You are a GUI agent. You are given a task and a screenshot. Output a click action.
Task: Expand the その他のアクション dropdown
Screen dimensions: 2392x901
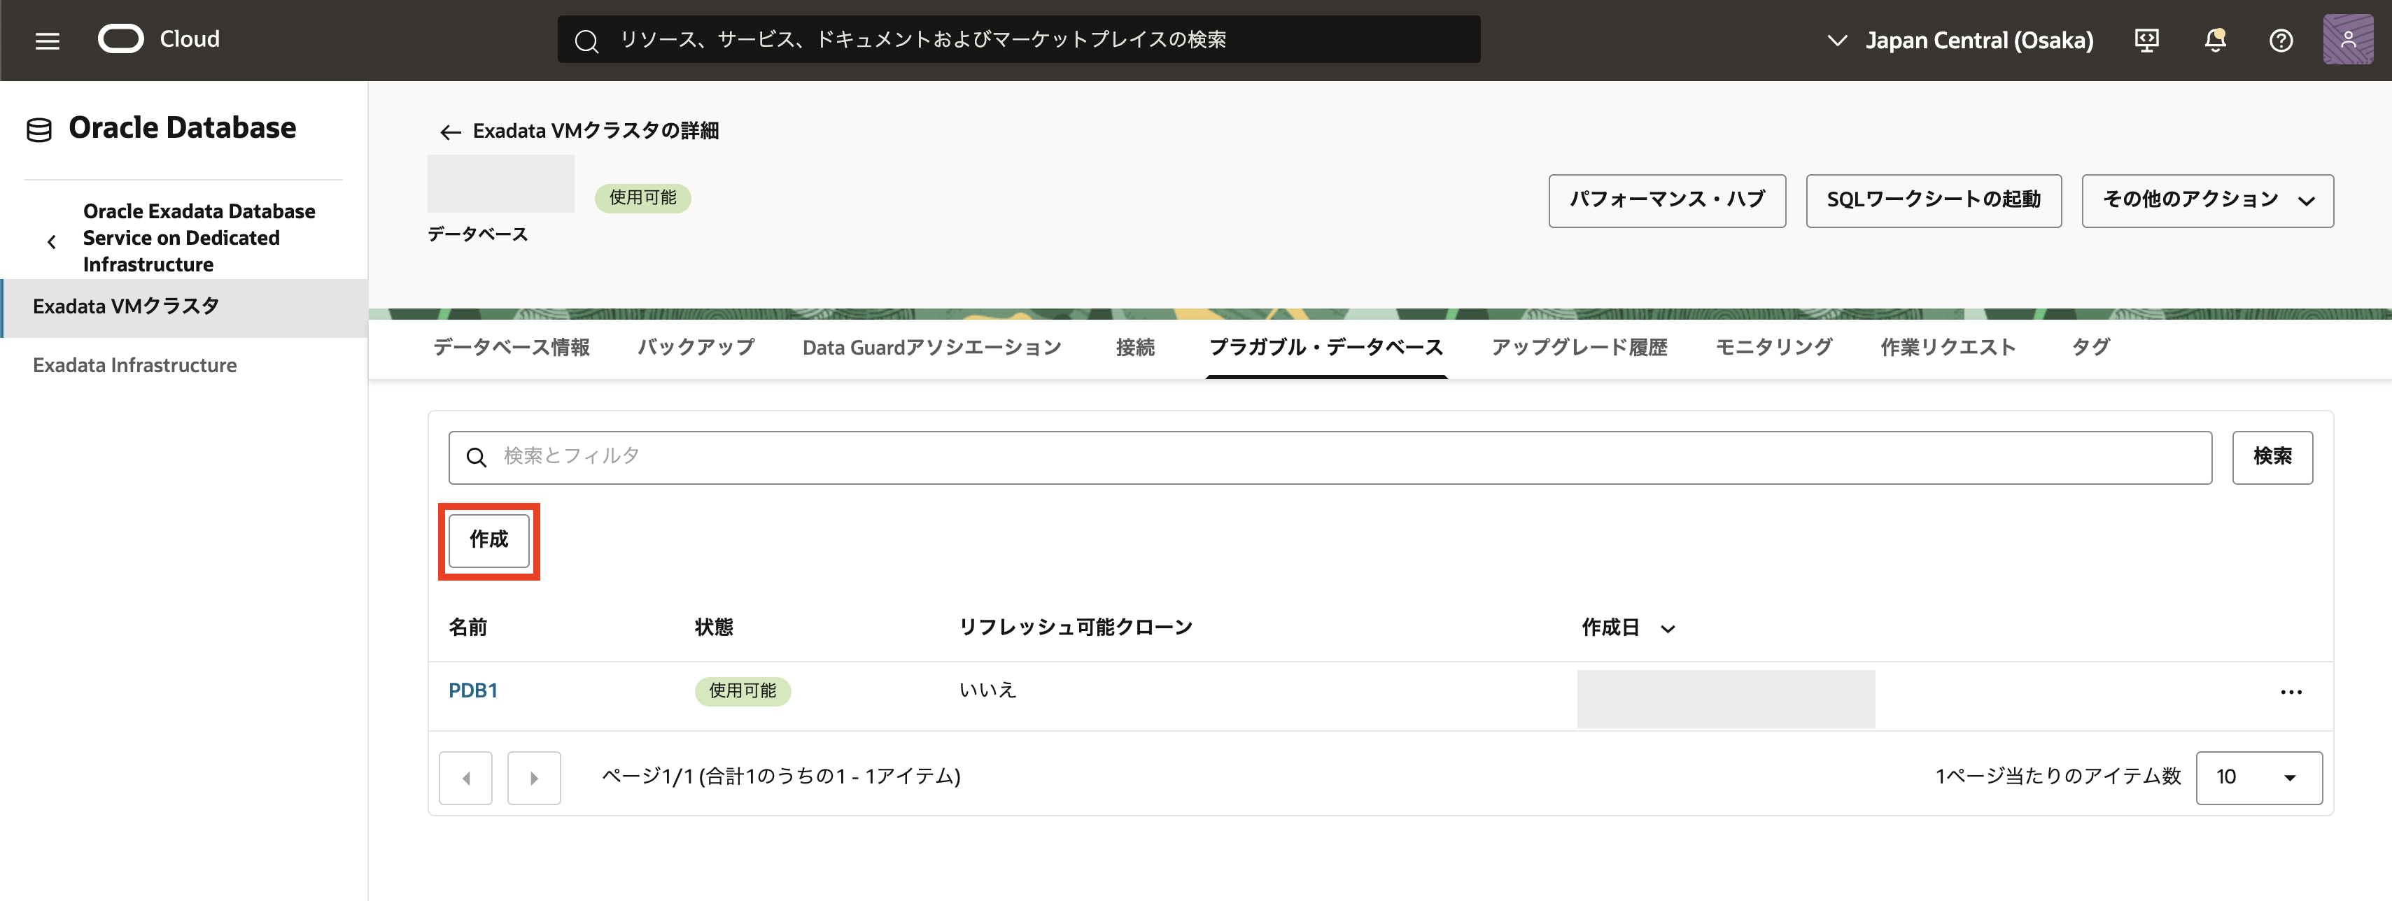point(2207,201)
